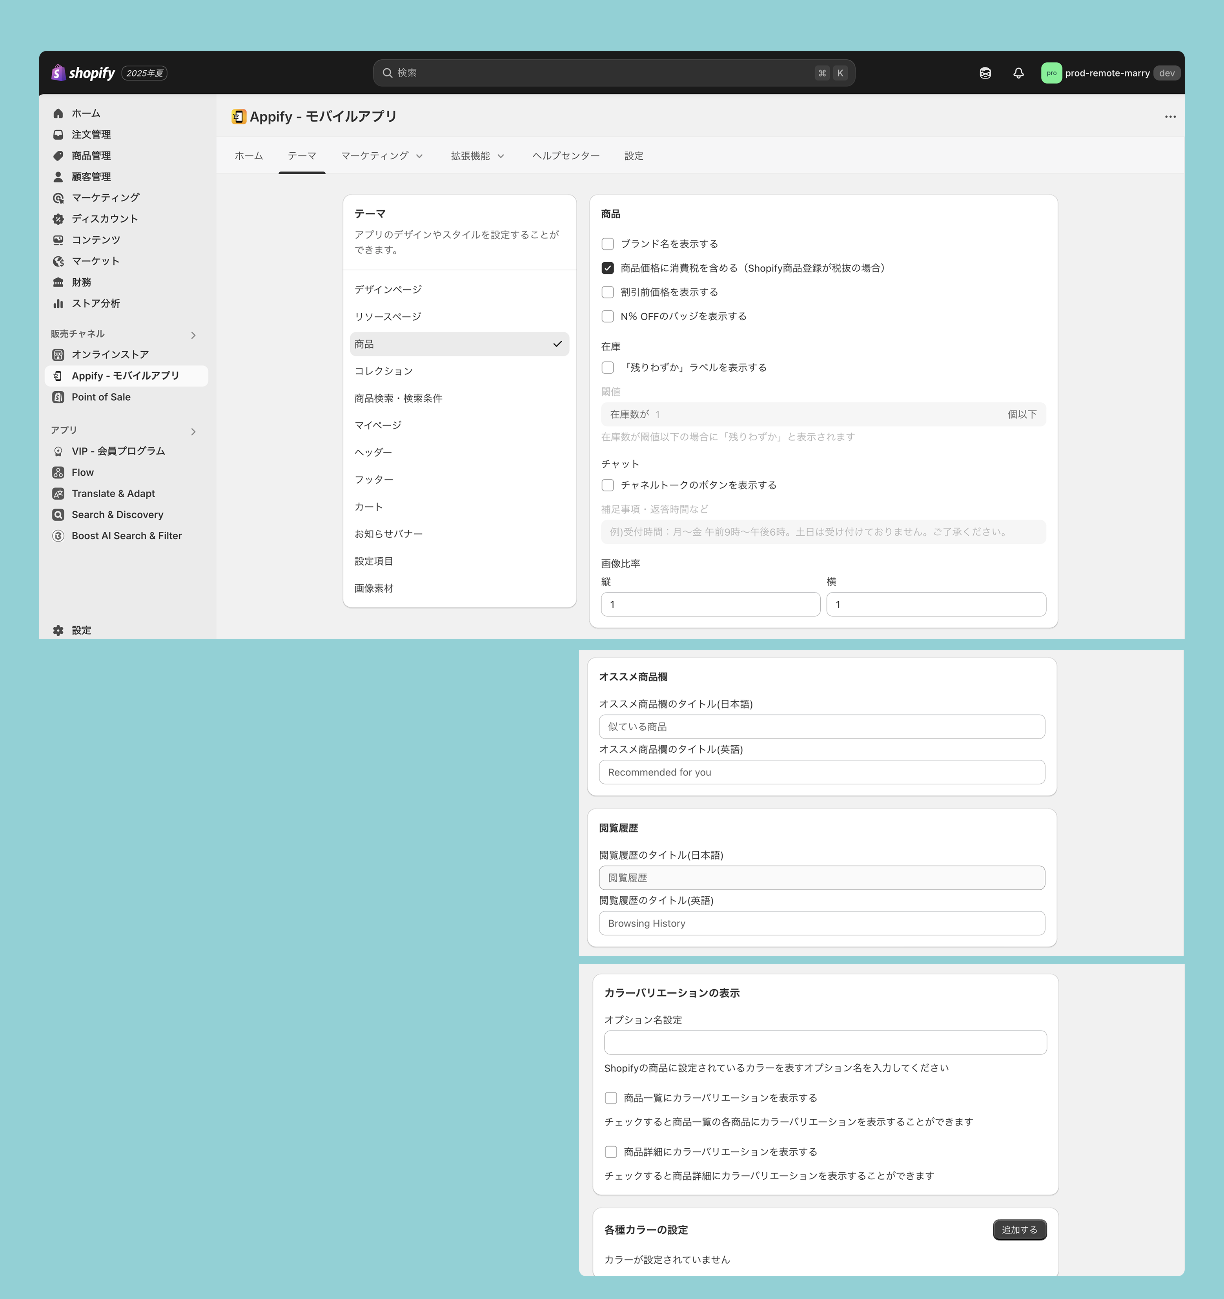Click the Point of Sale icon
This screenshot has width=1224, height=1299.
pos(58,397)
